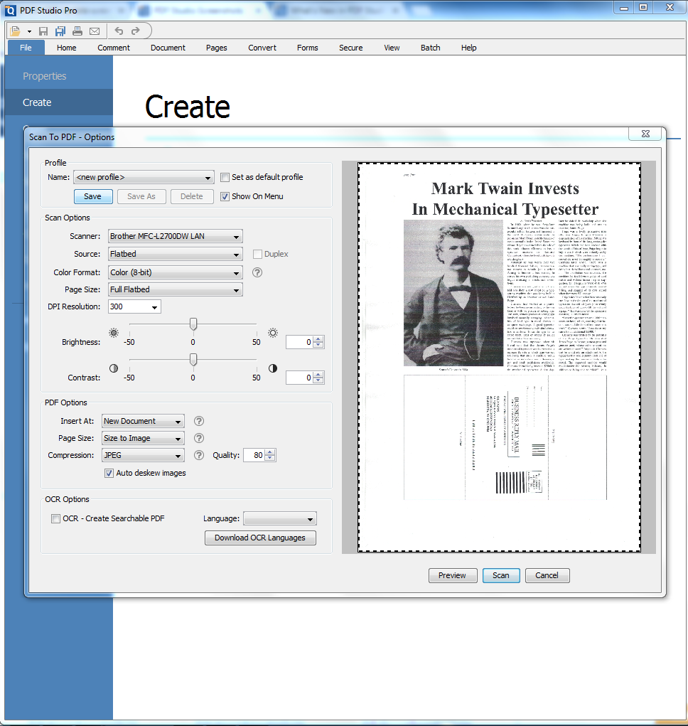Open the help icon beside Color Format
The width and height of the screenshot is (688, 726).
[257, 272]
